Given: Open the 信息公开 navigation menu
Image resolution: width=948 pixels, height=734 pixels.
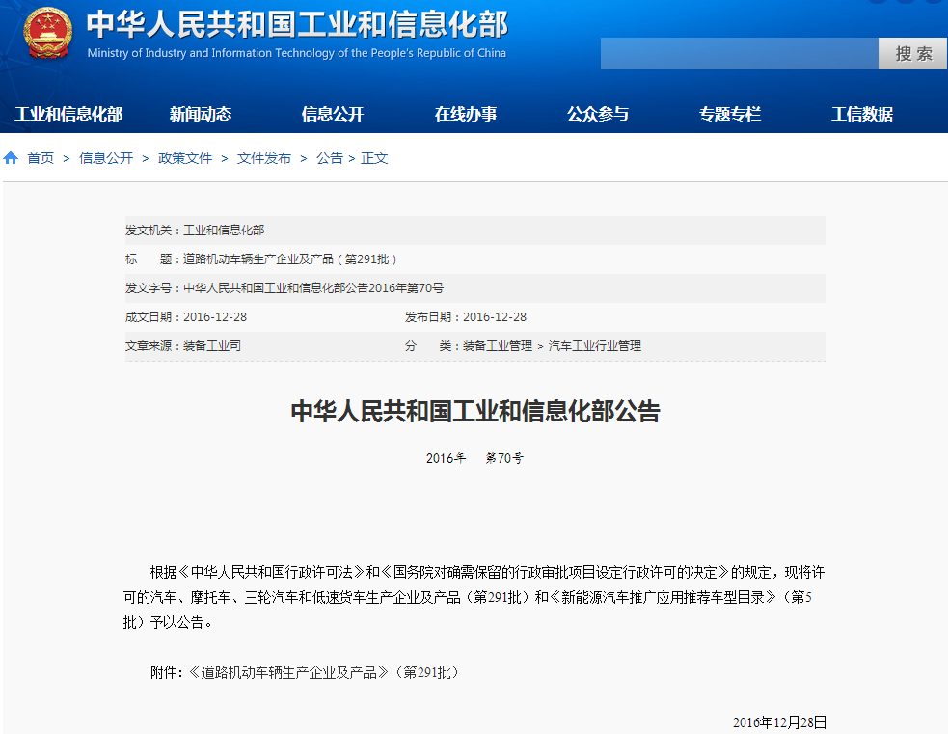Looking at the screenshot, I should tap(332, 114).
